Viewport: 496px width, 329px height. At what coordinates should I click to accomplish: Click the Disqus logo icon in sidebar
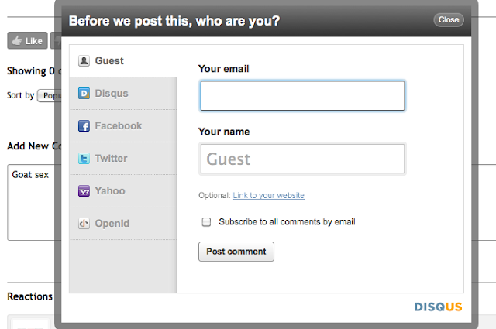tap(84, 94)
